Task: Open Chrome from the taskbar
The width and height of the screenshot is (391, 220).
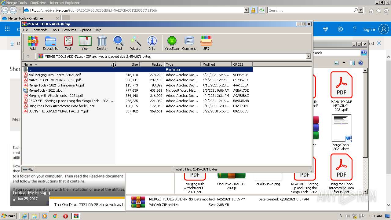Action: pyautogui.click(x=55, y=216)
